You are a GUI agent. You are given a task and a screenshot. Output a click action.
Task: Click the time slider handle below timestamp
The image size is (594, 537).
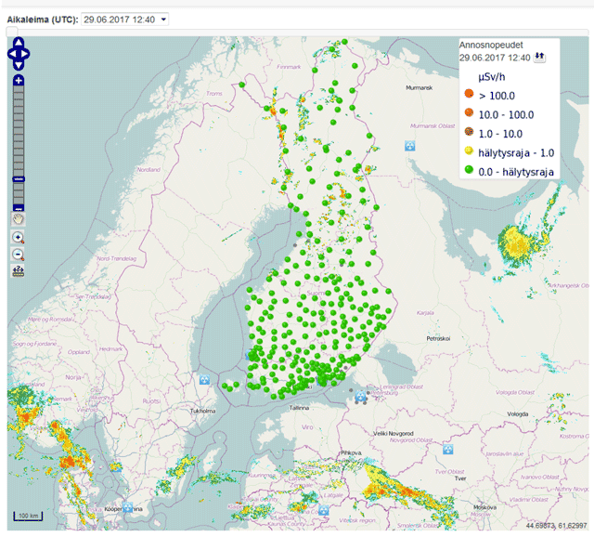point(11,32)
